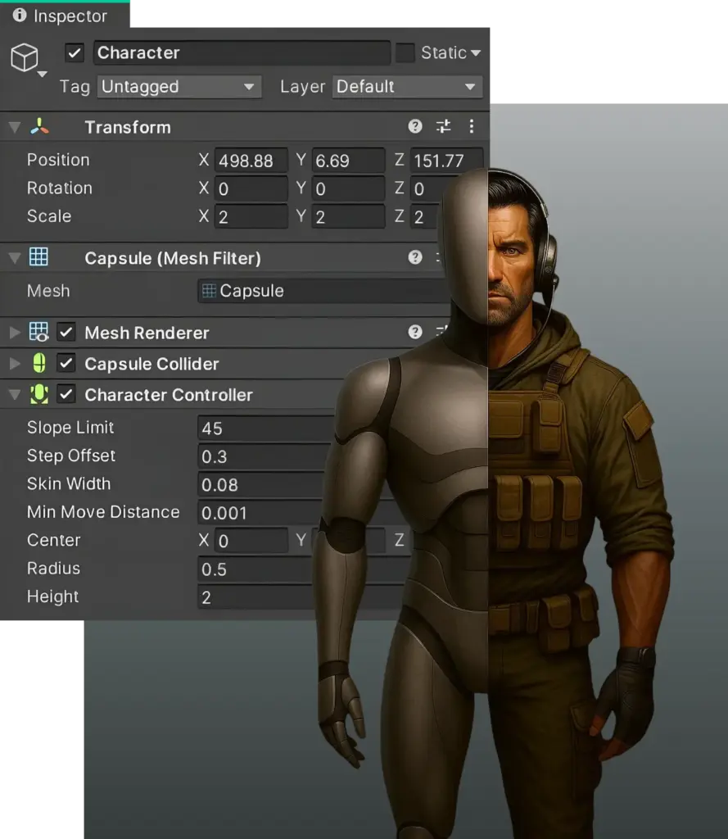Open the Layer dropdown
Viewport: 728px width, 839px height.
[x=406, y=87]
